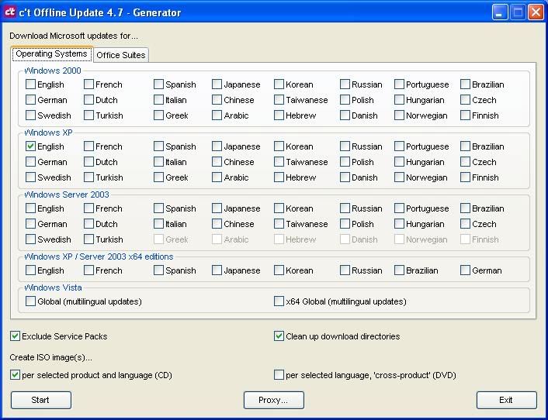Tick Chinese in Windows XP group
This screenshot has height=420, width=548.
pyautogui.click(x=217, y=162)
